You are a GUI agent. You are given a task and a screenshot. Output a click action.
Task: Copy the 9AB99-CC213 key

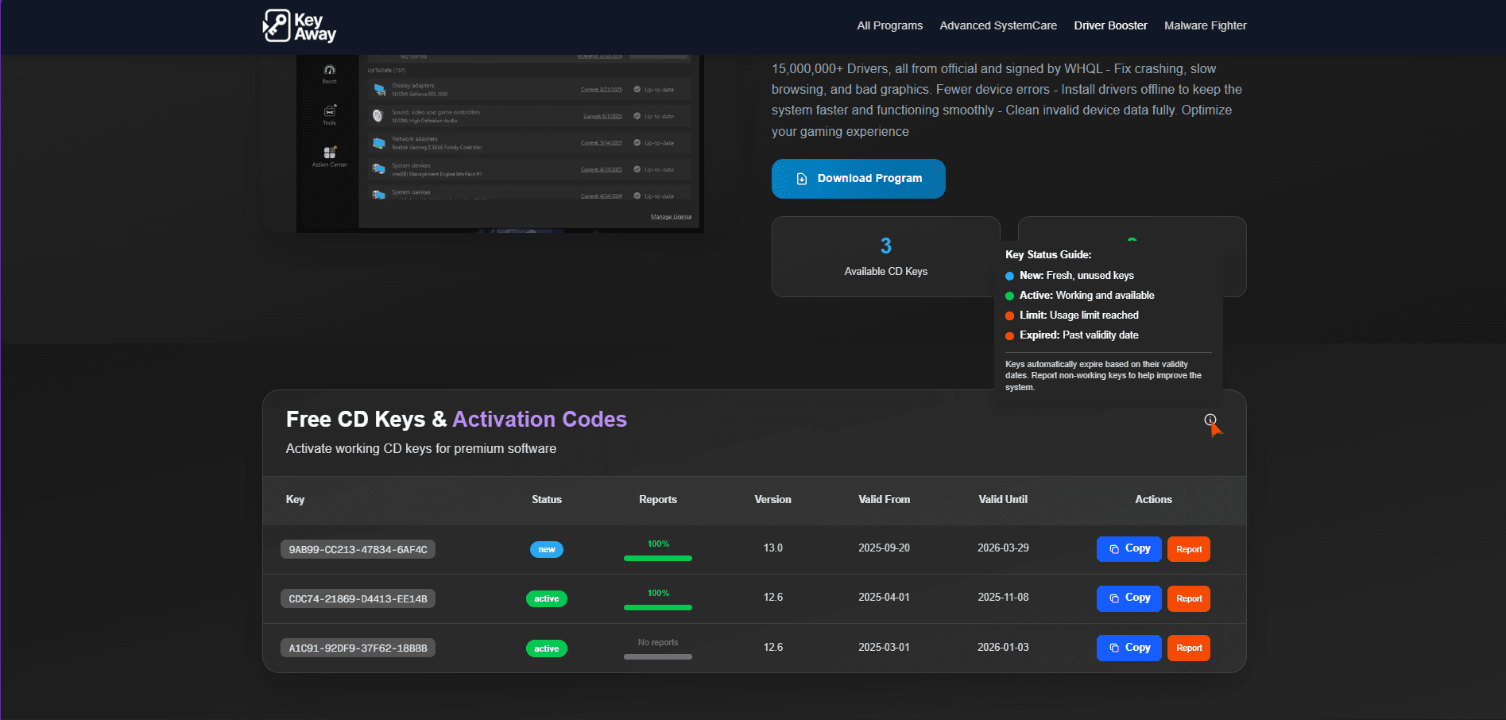tap(1129, 549)
